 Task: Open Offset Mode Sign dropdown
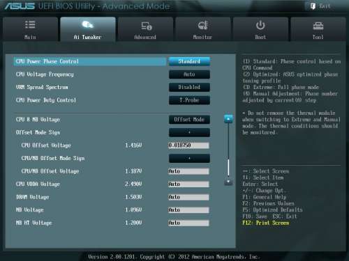click(x=189, y=132)
